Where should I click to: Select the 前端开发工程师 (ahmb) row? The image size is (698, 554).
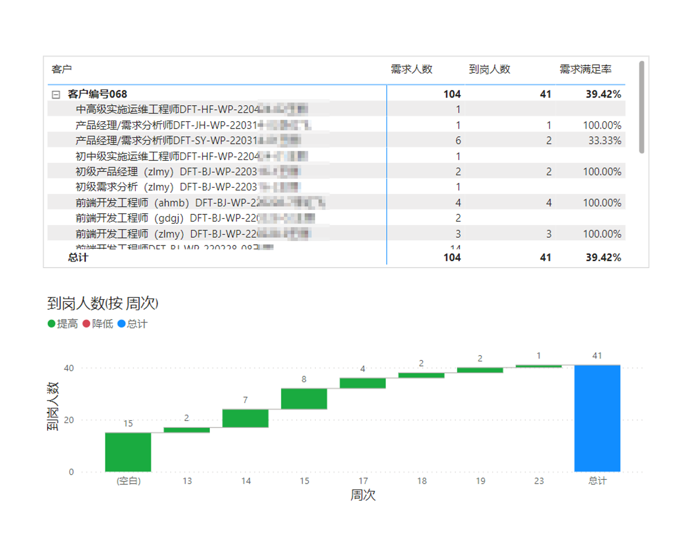(x=166, y=203)
